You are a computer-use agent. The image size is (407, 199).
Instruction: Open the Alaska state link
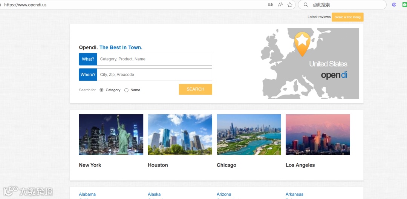pyautogui.click(x=154, y=194)
